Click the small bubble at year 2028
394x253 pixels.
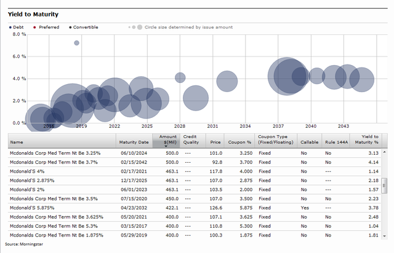[x=180, y=77]
